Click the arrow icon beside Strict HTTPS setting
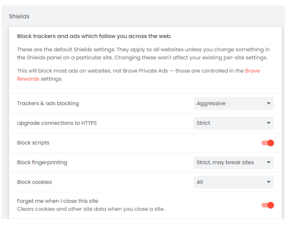 (x=269, y=123)
